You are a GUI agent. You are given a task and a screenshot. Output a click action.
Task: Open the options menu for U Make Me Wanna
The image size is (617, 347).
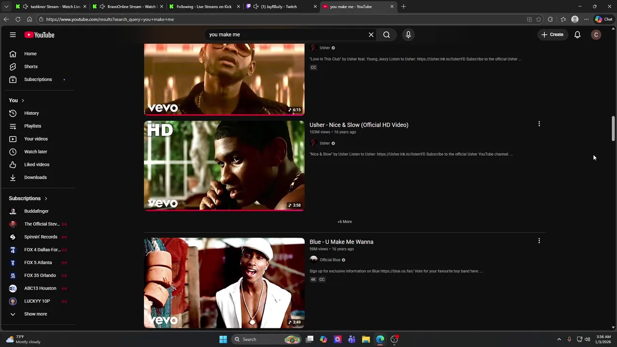pyautogui.click(x=539, y=241)
